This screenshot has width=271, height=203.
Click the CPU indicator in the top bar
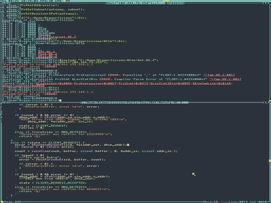(x=62, y=1)
